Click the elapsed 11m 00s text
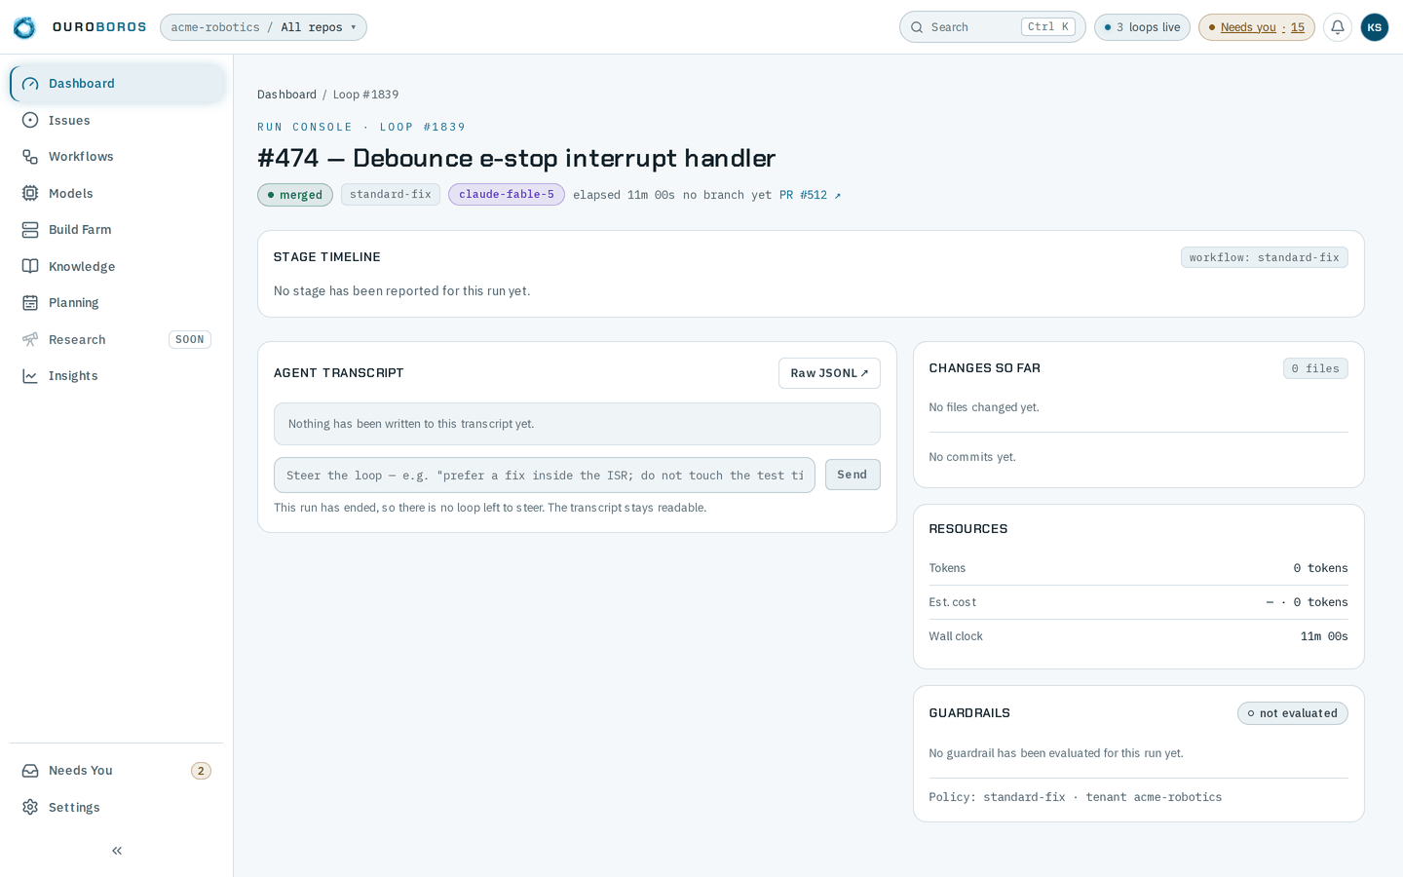The height and width of the screenshot is (877, 1403). pyautogui.click(x=624, y=195)
